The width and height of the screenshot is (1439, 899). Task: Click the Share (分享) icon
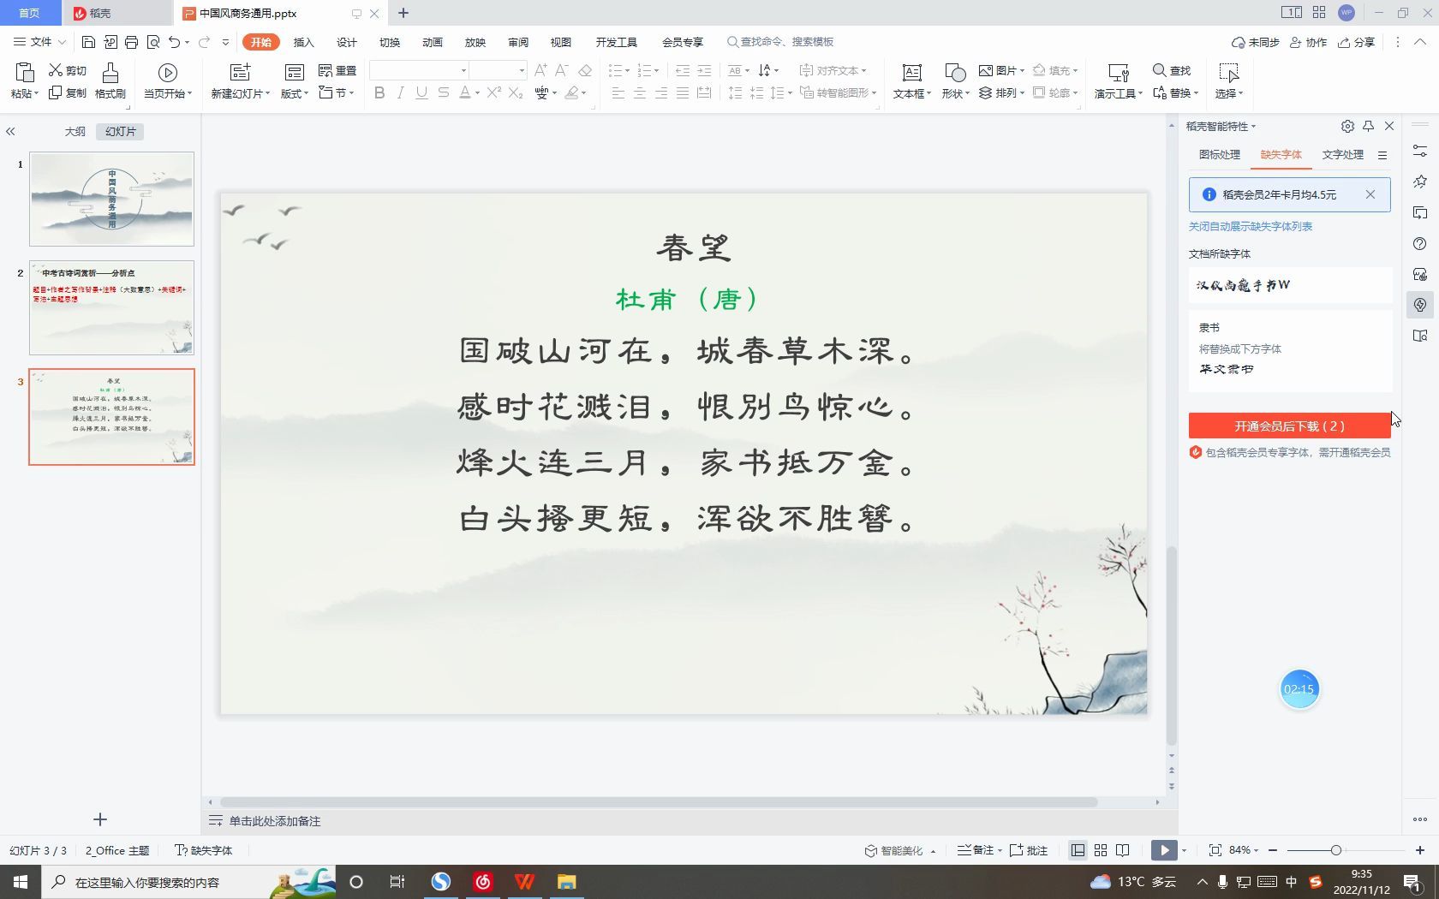[x=1345, y=42]
